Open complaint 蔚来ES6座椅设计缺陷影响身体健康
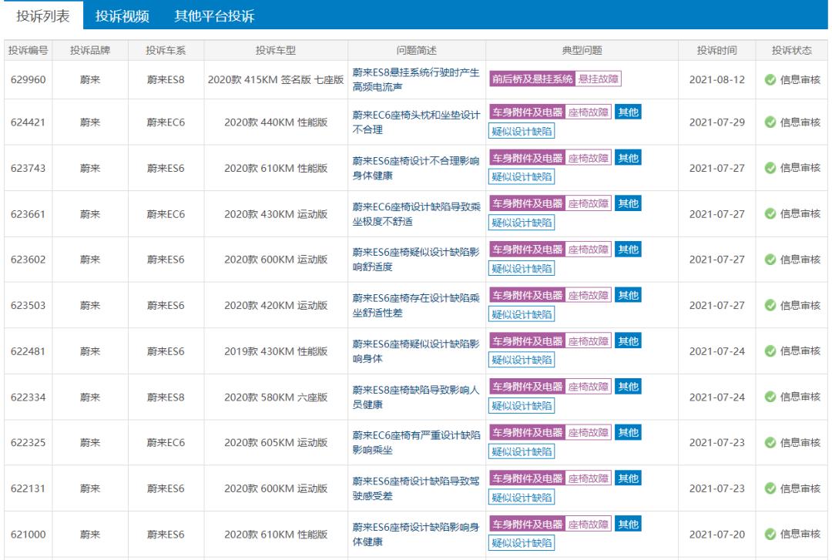 coord(416,534)
